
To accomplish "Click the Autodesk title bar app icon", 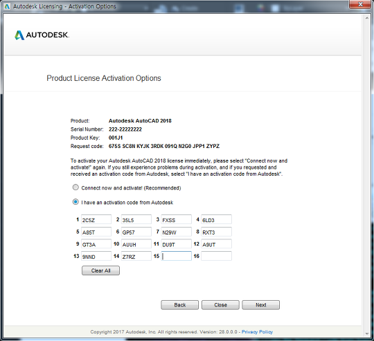I will 7,6.
